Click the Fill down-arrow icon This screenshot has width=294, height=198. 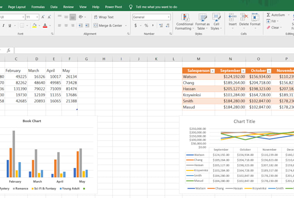268,21
